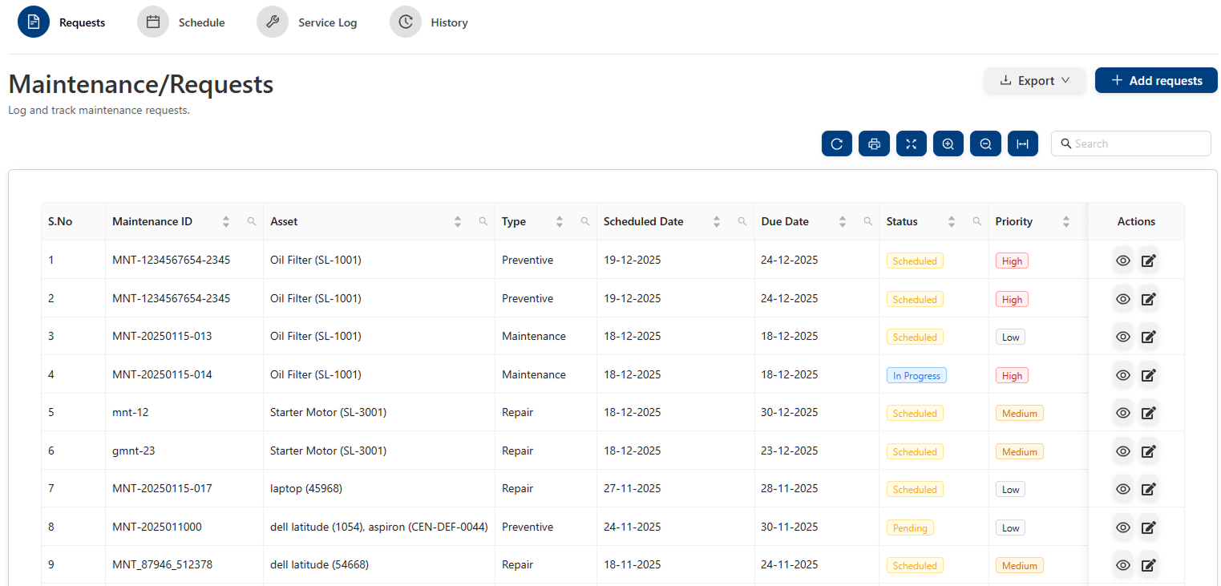Open edit icon for MNT-20250115-017 row
This screenshot has width=1221, height=586.
pos(1148,490)
